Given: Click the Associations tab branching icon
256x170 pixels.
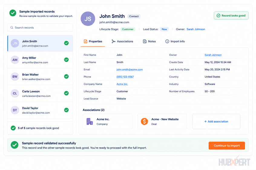Looking at the screenshot, I should [x=113, y=41].
